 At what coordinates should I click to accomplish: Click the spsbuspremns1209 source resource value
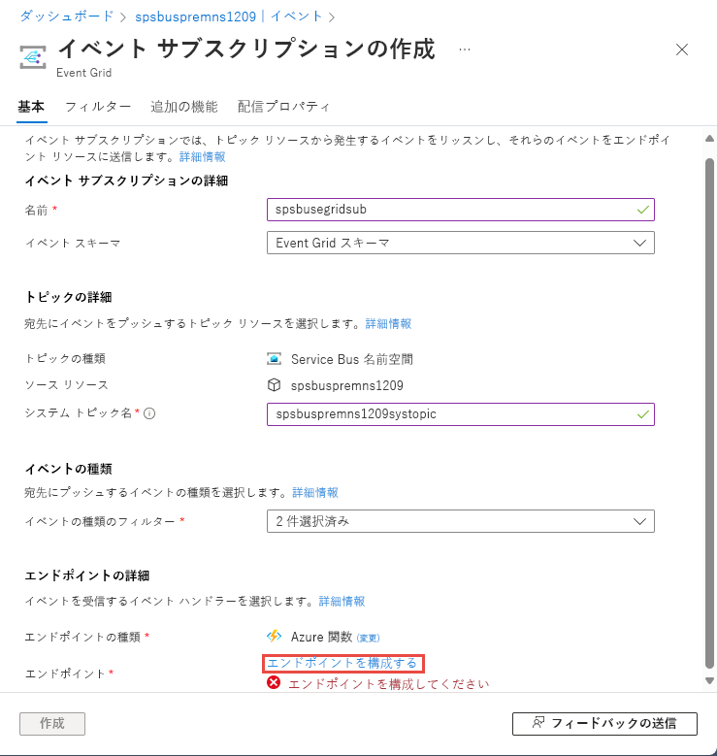click(347, 385)
